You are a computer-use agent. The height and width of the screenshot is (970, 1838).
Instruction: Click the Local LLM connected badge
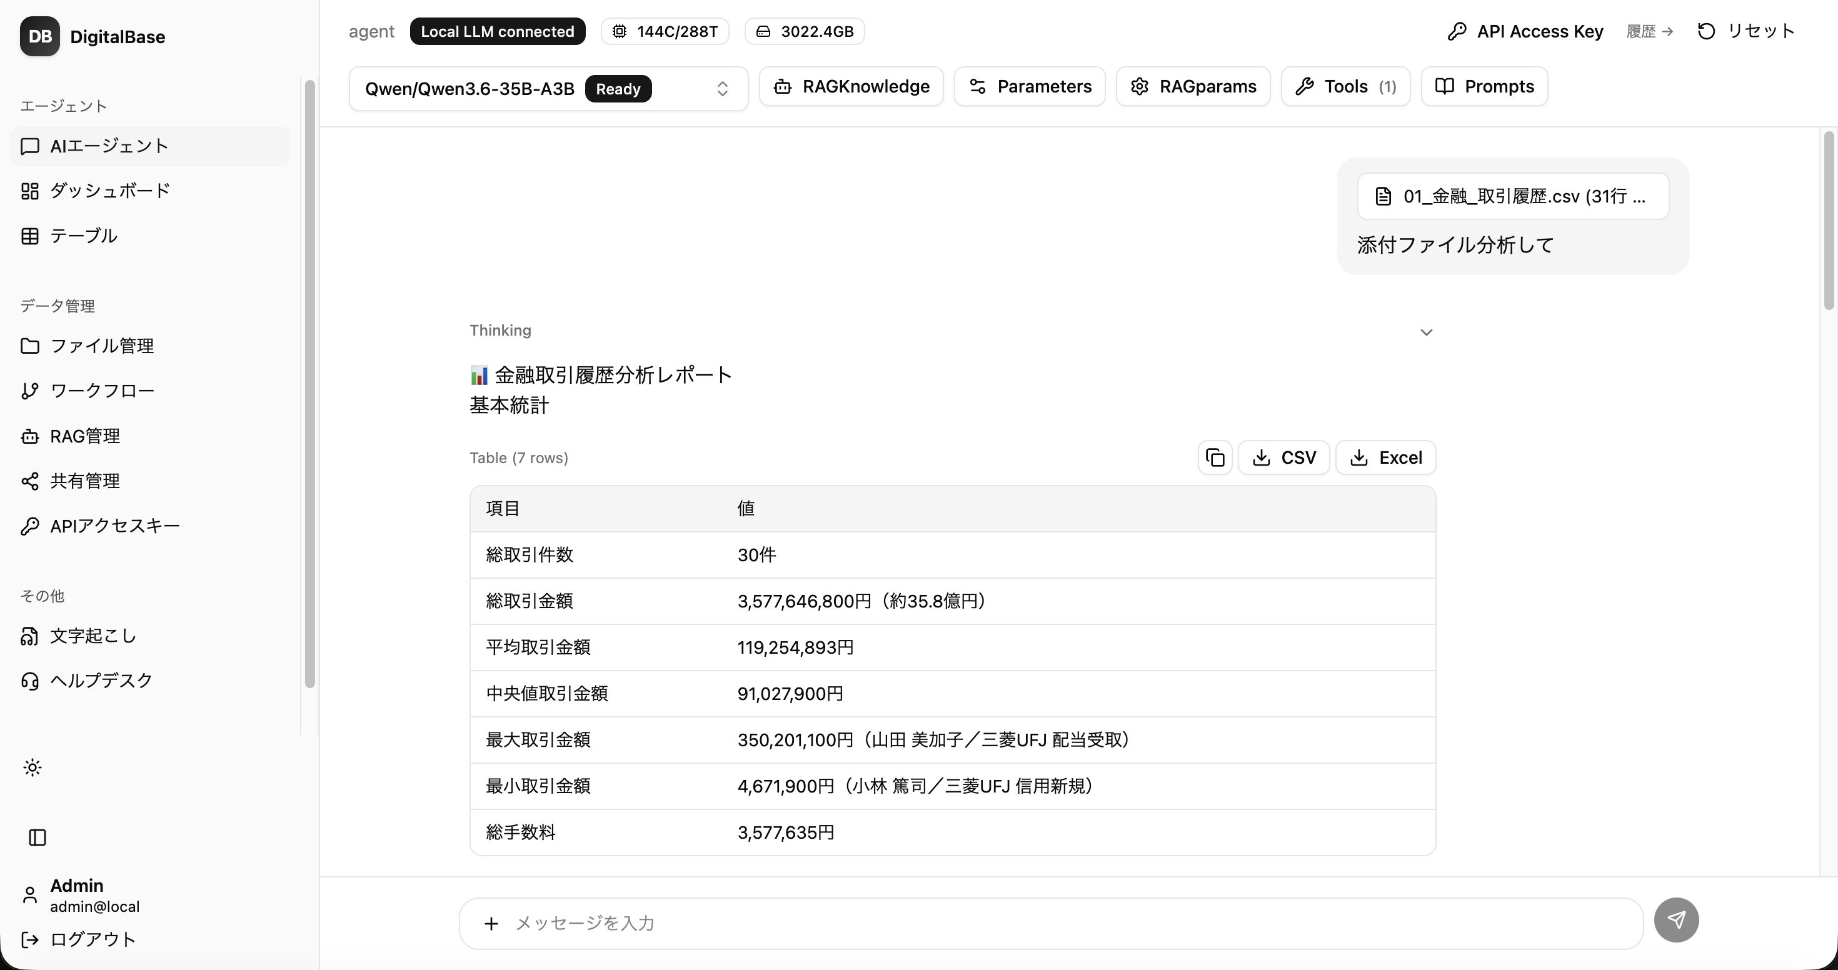point(497,31)
